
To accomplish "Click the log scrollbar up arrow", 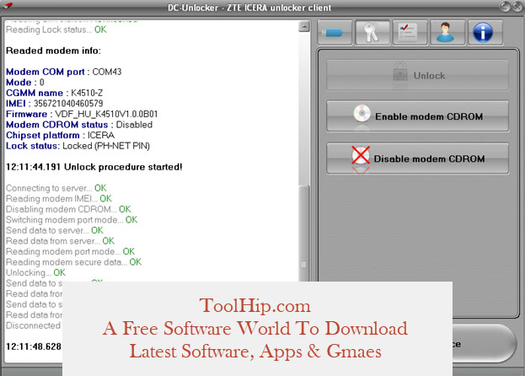I will point(304,26).
